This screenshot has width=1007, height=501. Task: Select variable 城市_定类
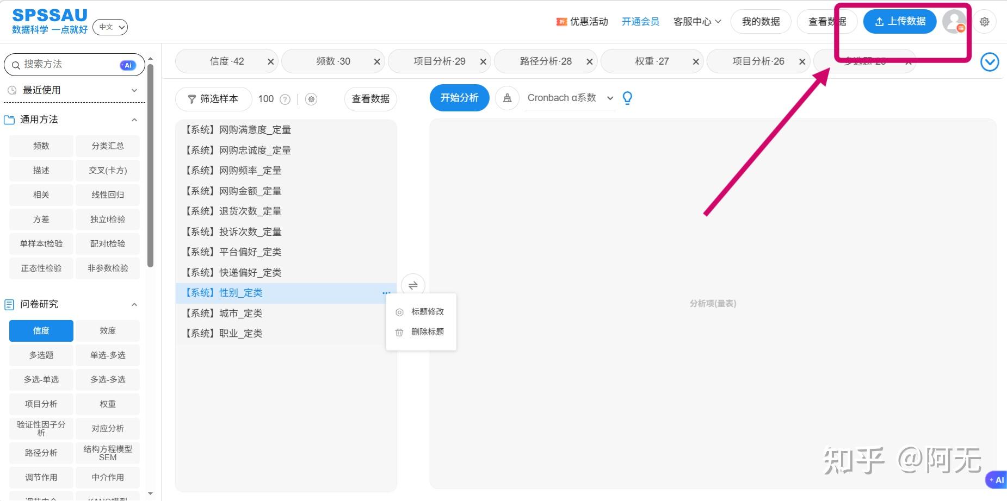point(286,314)
